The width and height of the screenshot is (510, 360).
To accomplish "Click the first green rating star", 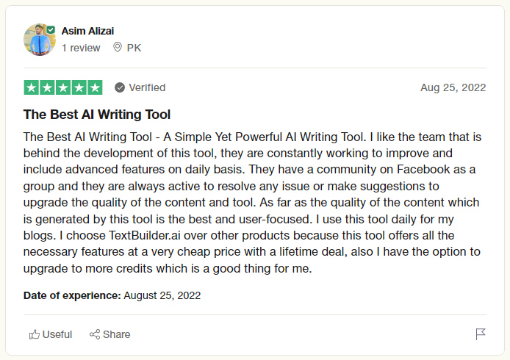I will coord(32,87).
